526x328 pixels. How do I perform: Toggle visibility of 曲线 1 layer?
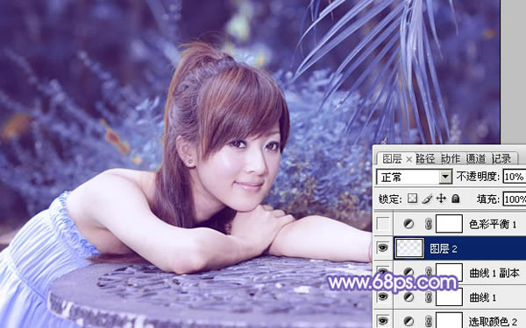[x=383, y=297]
